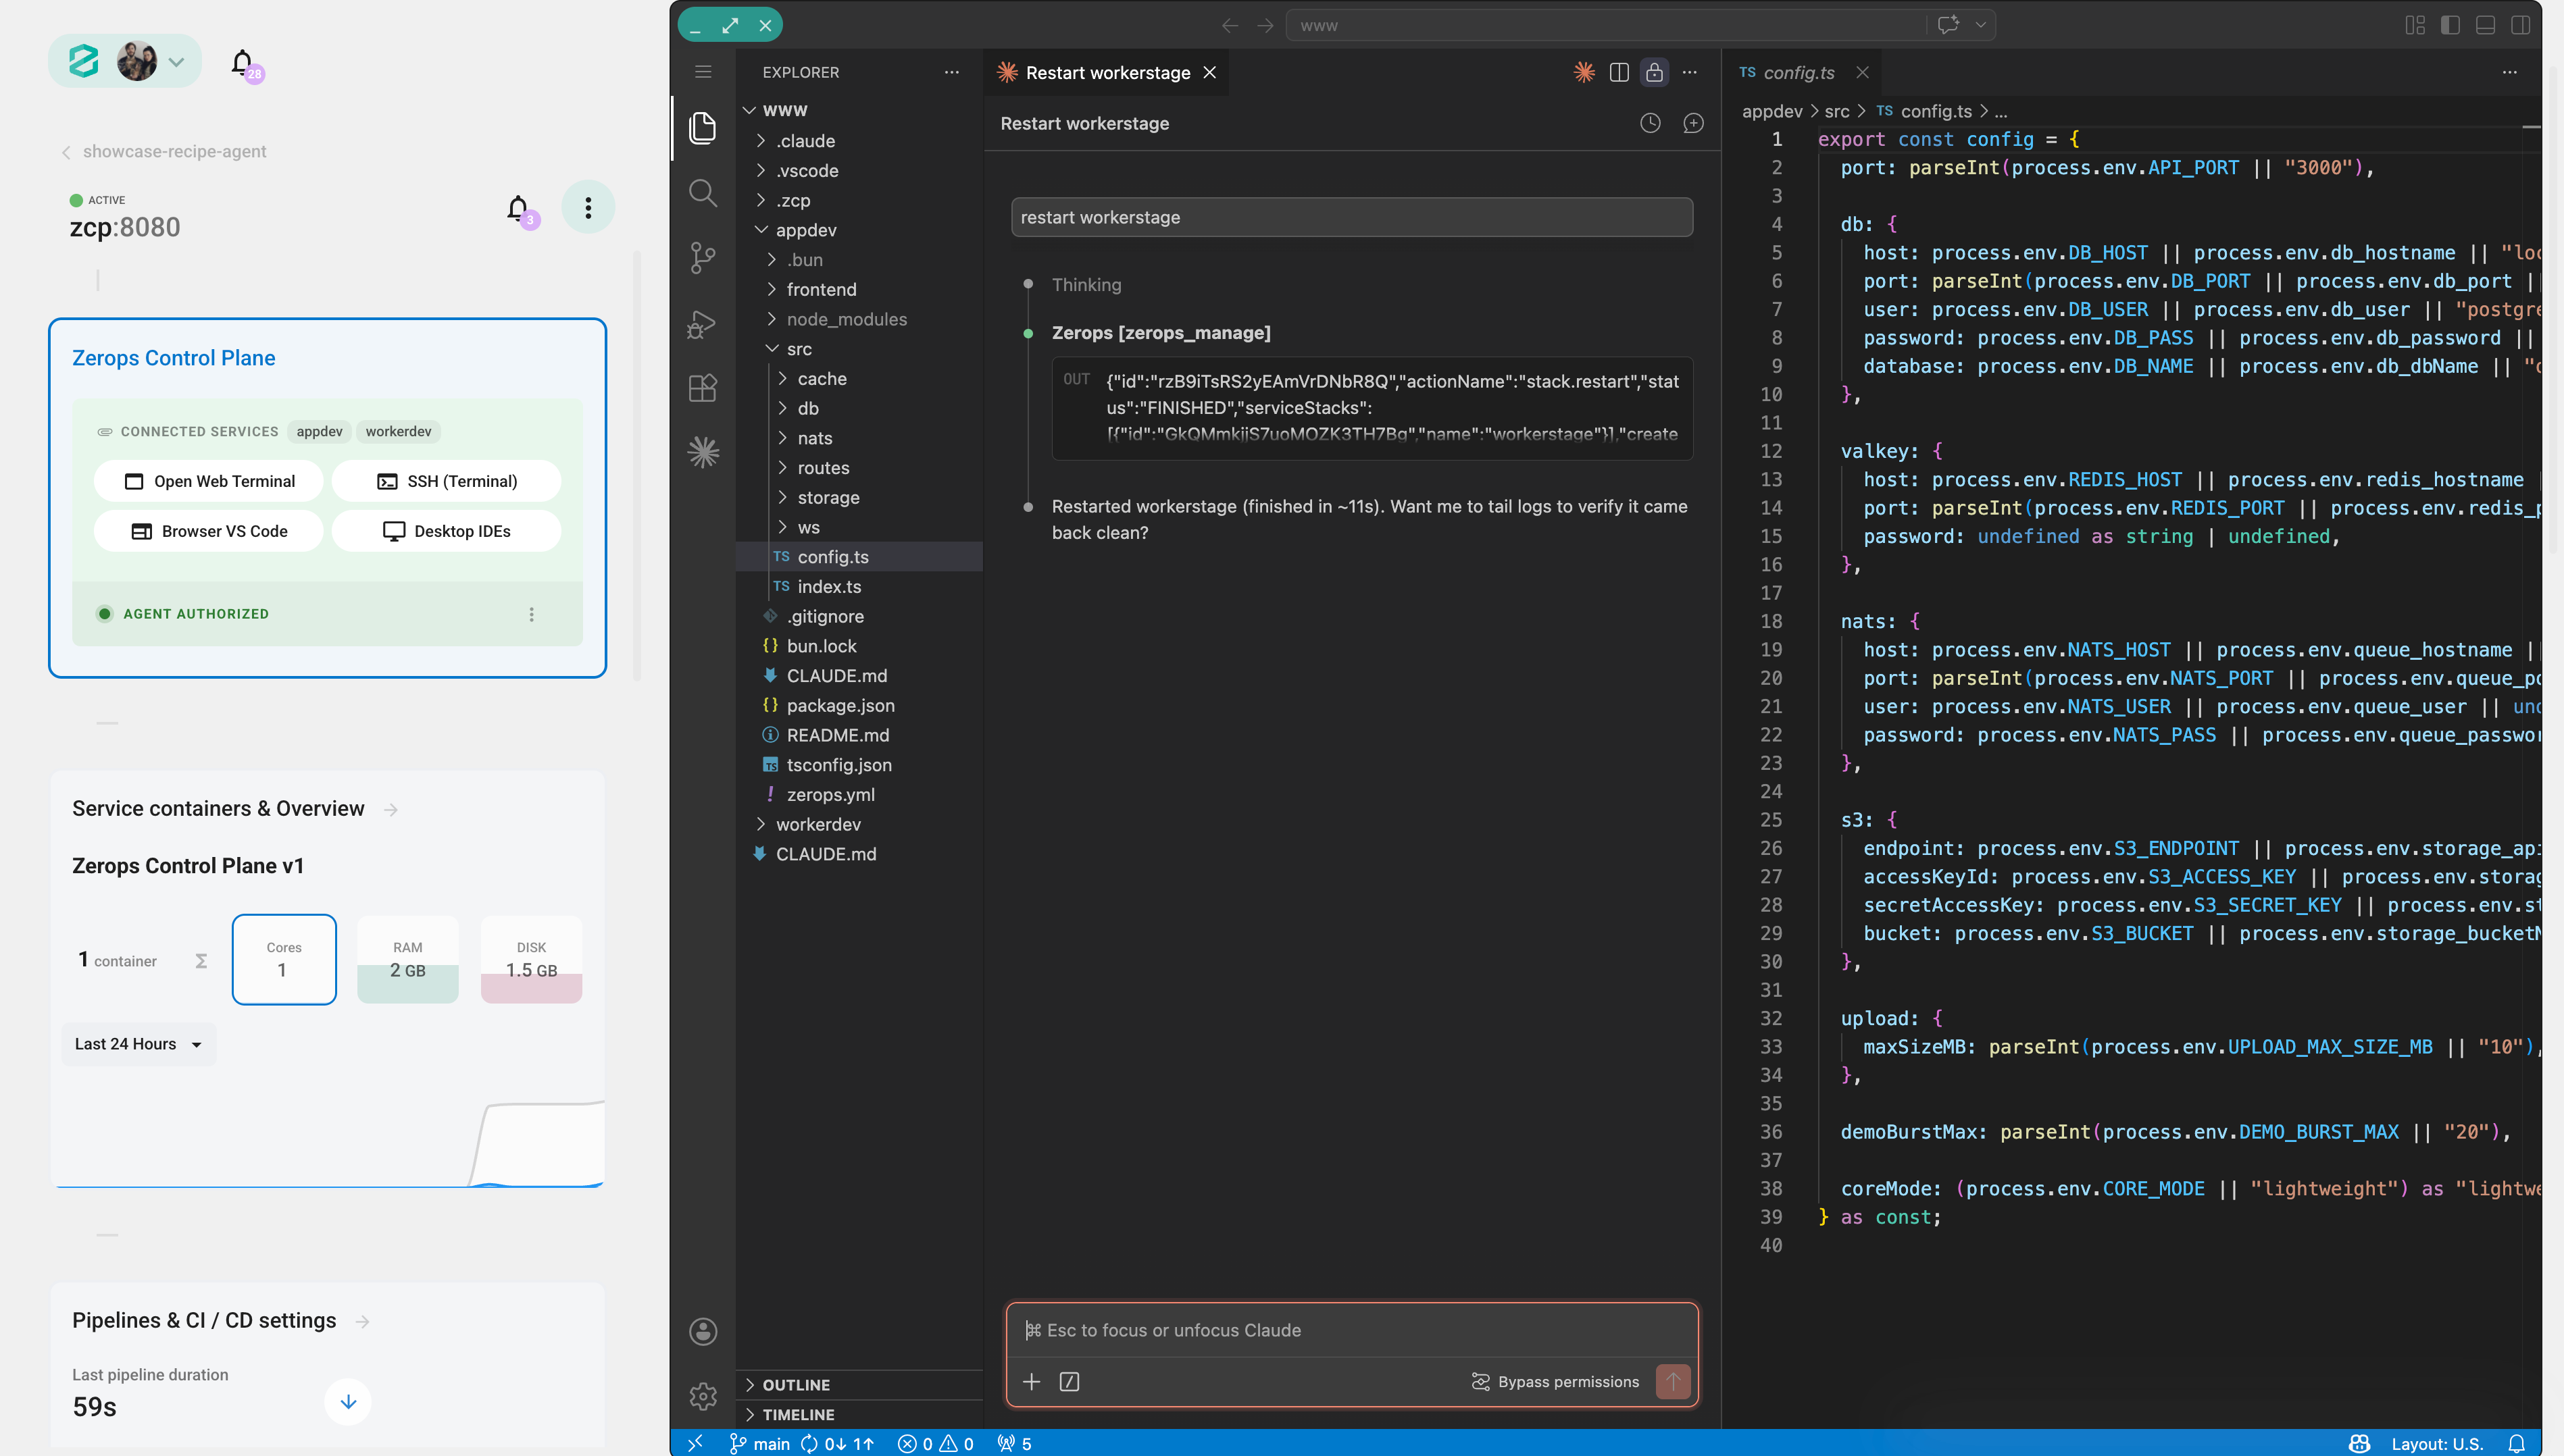This screenshot has height=1456, width=2564.
Task: Close the config.ts tab
Action: point(1862,72)
